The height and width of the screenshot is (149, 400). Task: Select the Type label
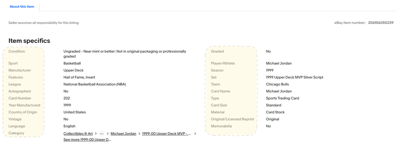(215, 98)
